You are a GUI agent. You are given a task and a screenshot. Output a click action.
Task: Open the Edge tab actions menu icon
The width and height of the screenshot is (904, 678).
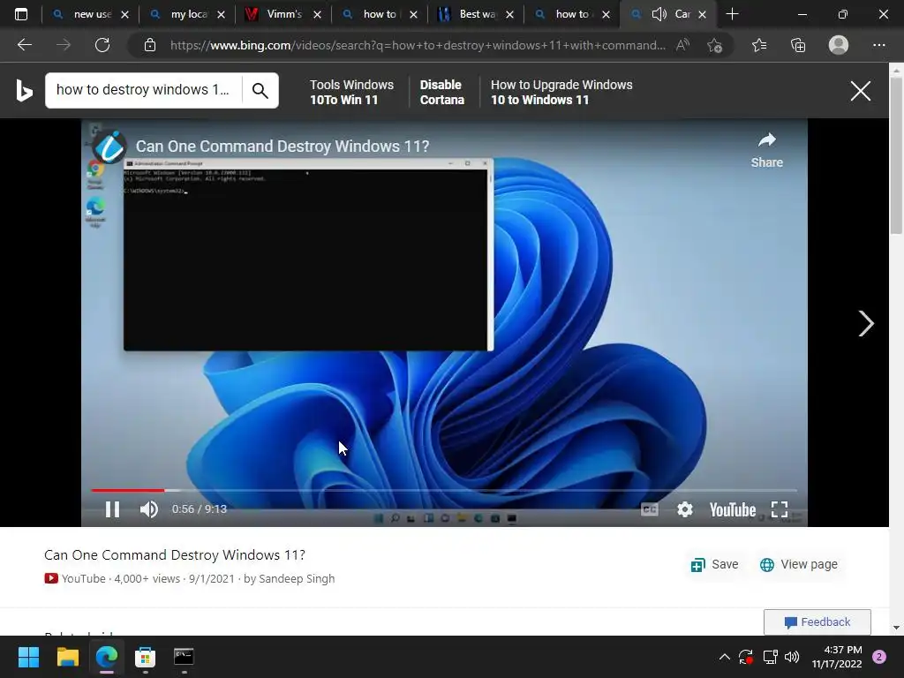tap(21, 14)
